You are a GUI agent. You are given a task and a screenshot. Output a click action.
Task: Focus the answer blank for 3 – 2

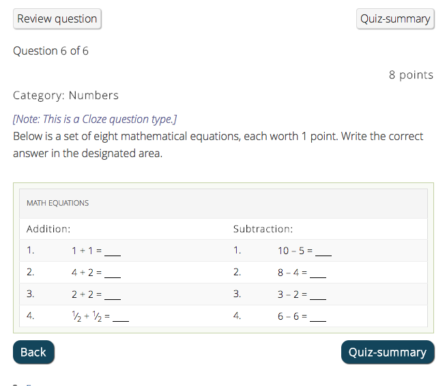click(318, 295)
